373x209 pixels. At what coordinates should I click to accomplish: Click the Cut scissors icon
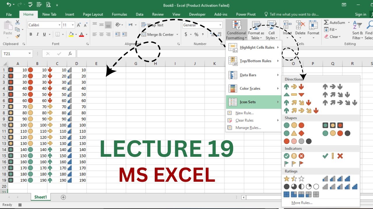tap(17, 22)
